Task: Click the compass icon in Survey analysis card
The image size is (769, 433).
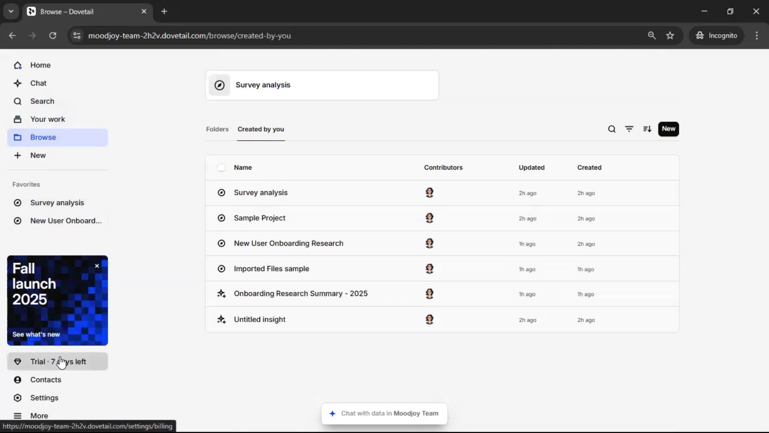Action: (219, 85)
